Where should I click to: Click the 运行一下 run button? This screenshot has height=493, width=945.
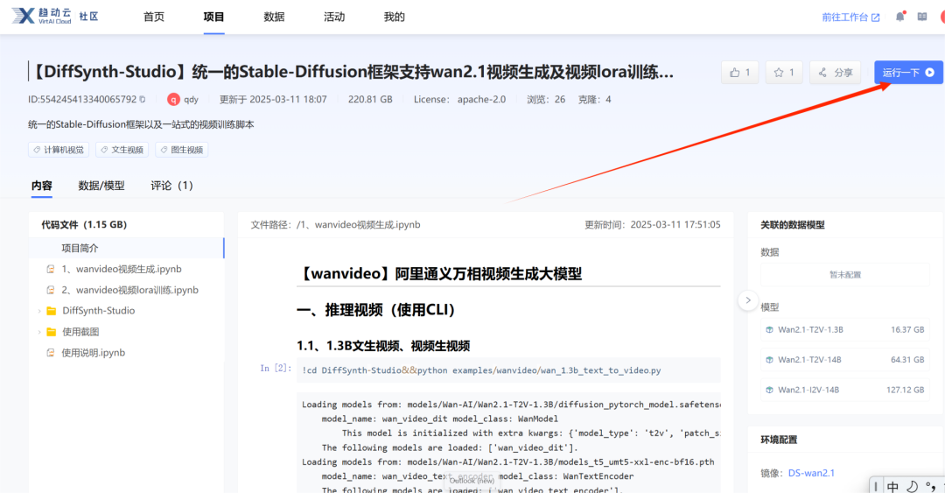coord(908,73)
